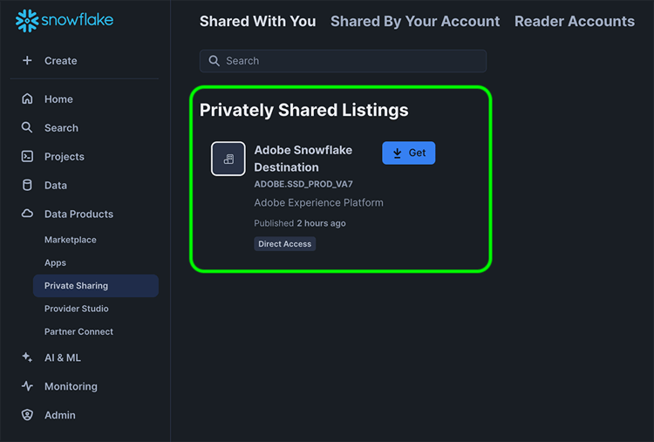Screen dimensions: 654x442
Task: Click the AI & ML sparkle icon
Action: point(27,358)
